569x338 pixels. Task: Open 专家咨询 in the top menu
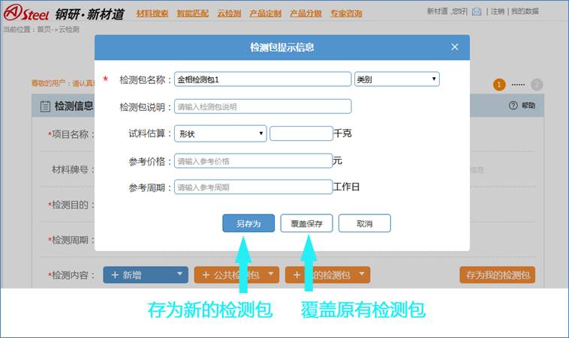click(x=346, y=13)
